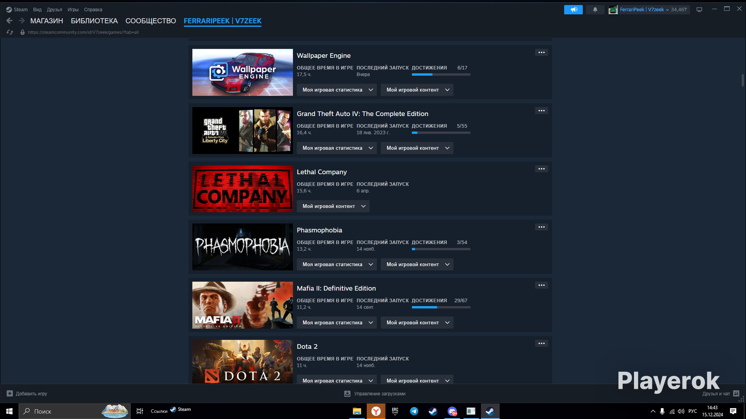The image size is (746, 419).
Task: Open the Windows Start menu
Action: coord(9,411)
